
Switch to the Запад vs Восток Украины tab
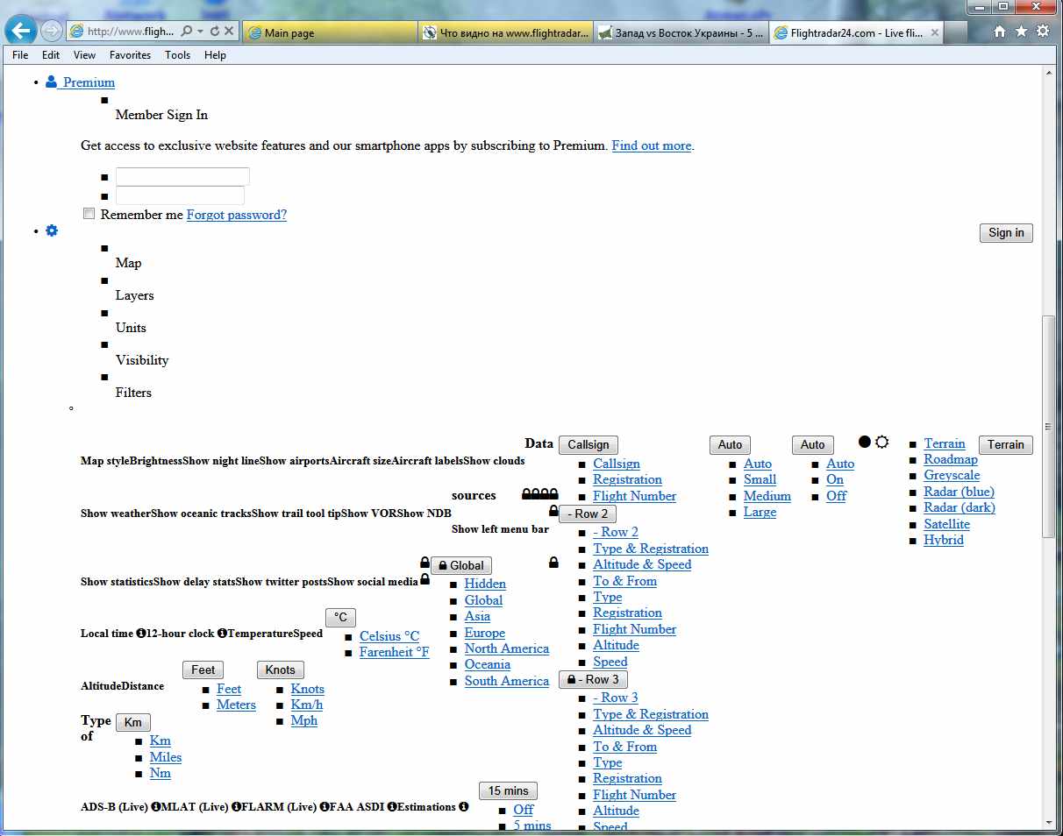681,33
